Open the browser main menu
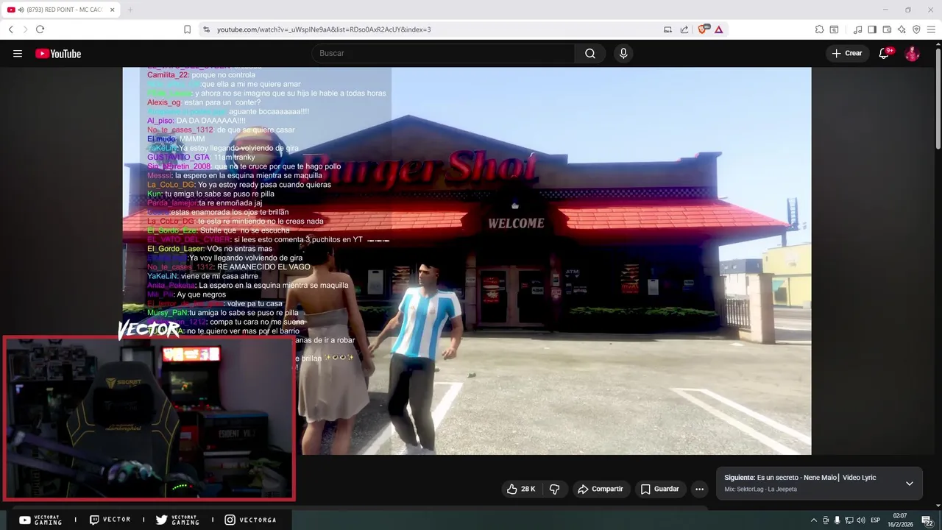Viewport: 942px width, 530px height. coord(931,29)
